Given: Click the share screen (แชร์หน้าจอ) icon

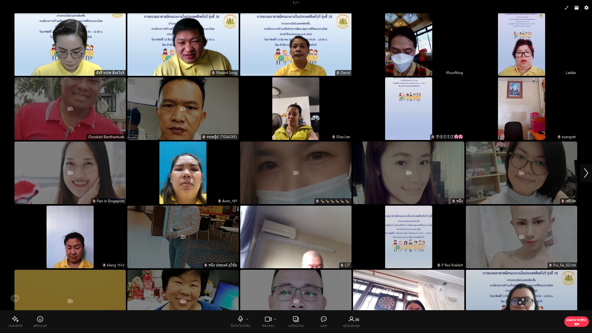Looking at the screenshot, I should 296,319.
